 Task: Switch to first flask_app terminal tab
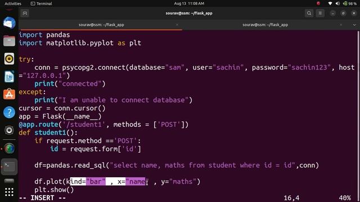(x=101, y=25)
